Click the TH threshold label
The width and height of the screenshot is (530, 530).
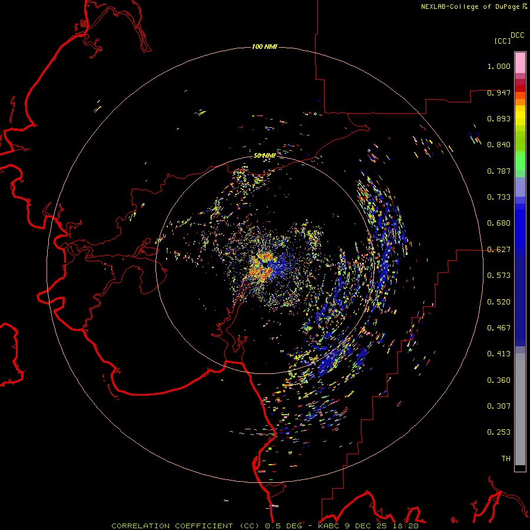(x=506, y=459)
